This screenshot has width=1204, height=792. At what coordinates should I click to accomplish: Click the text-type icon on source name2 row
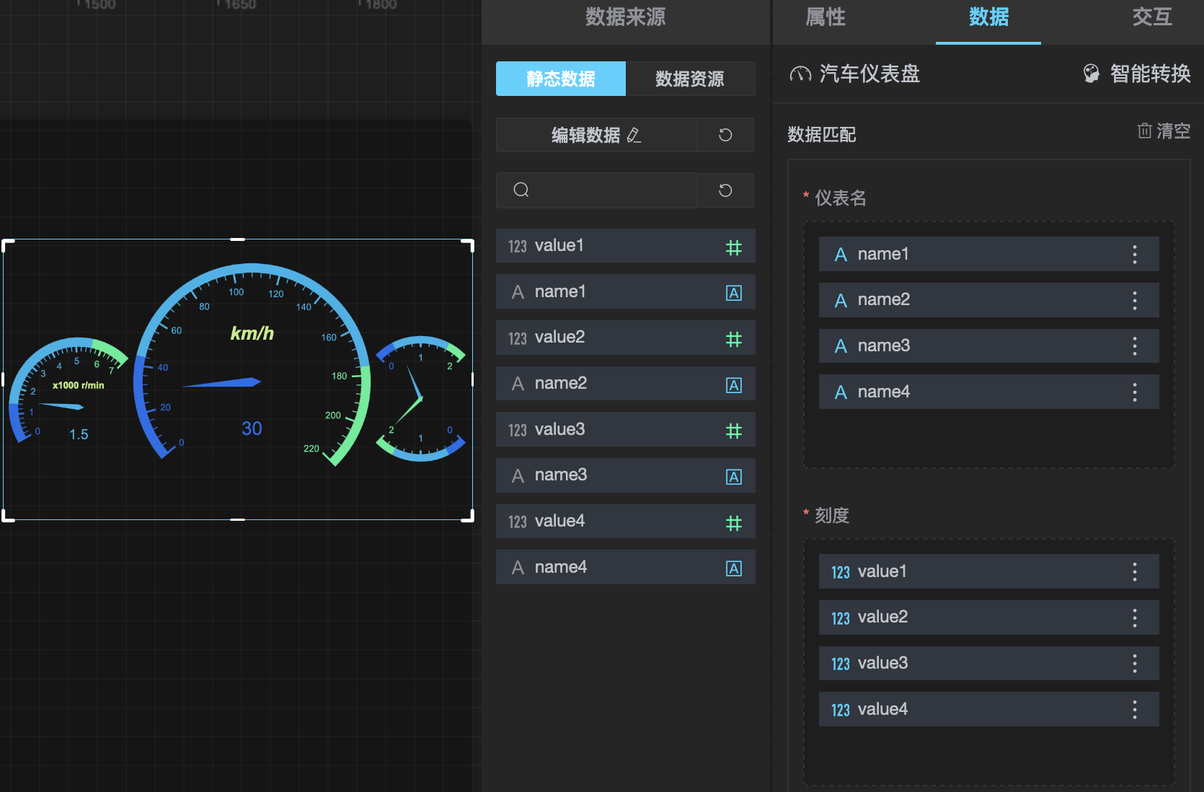pyautogui.click(x=733, y=385)
